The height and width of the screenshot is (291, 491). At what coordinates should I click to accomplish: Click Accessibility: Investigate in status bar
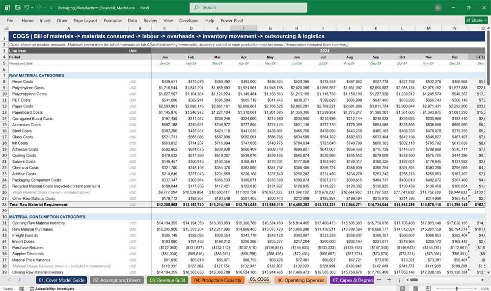tap(52, 289)
